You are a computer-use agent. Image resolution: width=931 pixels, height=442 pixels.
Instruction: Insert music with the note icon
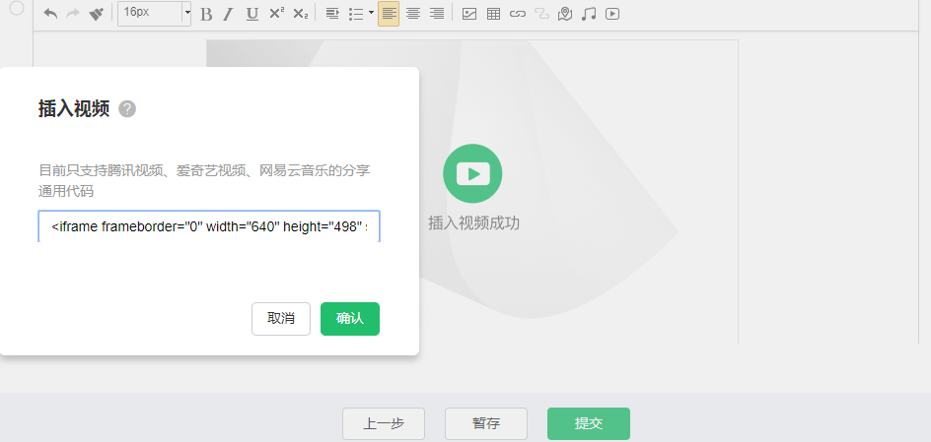click(x=589, y=14)
